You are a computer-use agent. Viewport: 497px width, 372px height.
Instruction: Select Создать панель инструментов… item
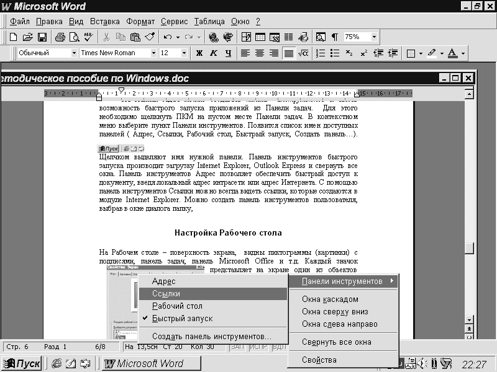pos(212,337)
